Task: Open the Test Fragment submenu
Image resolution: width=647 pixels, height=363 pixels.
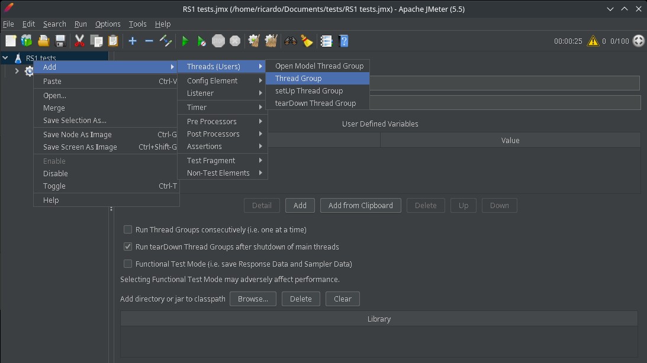Action: click(223, 160)
